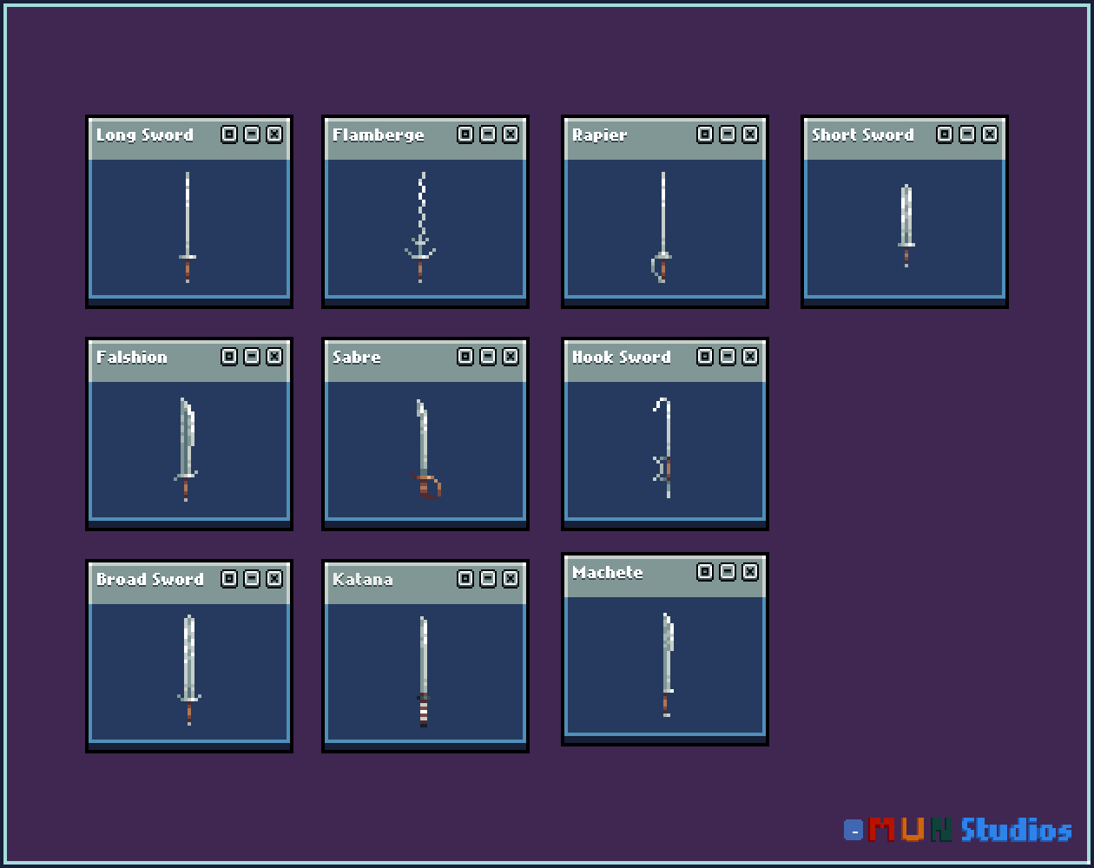Screen dimensions: 1094x868
Task: Click the Sabre window title text
Action: click(358, 357)
